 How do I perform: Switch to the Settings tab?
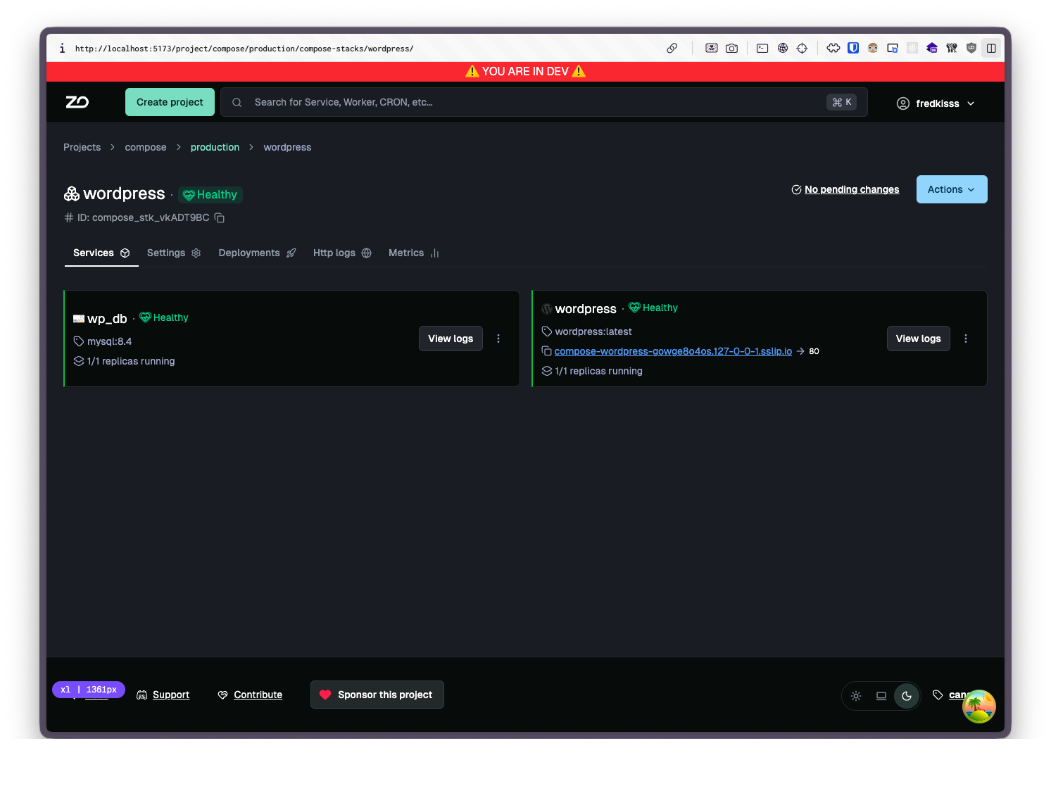click(x=174, y=253)
